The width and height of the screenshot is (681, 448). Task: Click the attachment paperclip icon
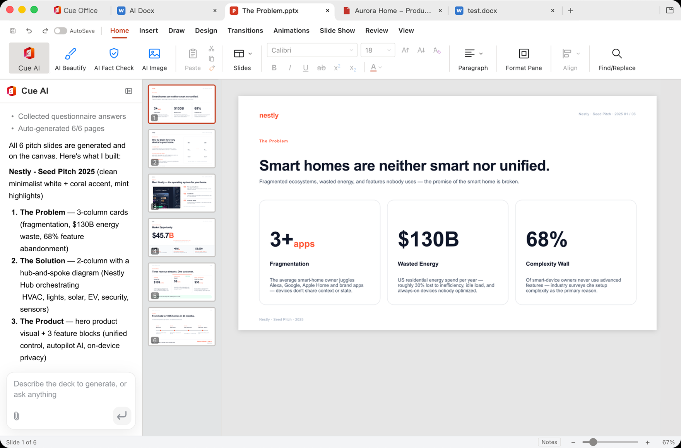click(17, 416)
